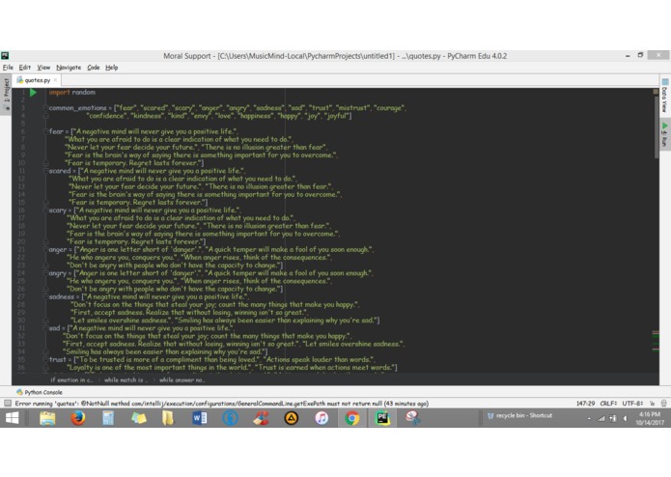Click the inspector icon in status bar
This screenshot has height=477, width=671.
[663, 403]
